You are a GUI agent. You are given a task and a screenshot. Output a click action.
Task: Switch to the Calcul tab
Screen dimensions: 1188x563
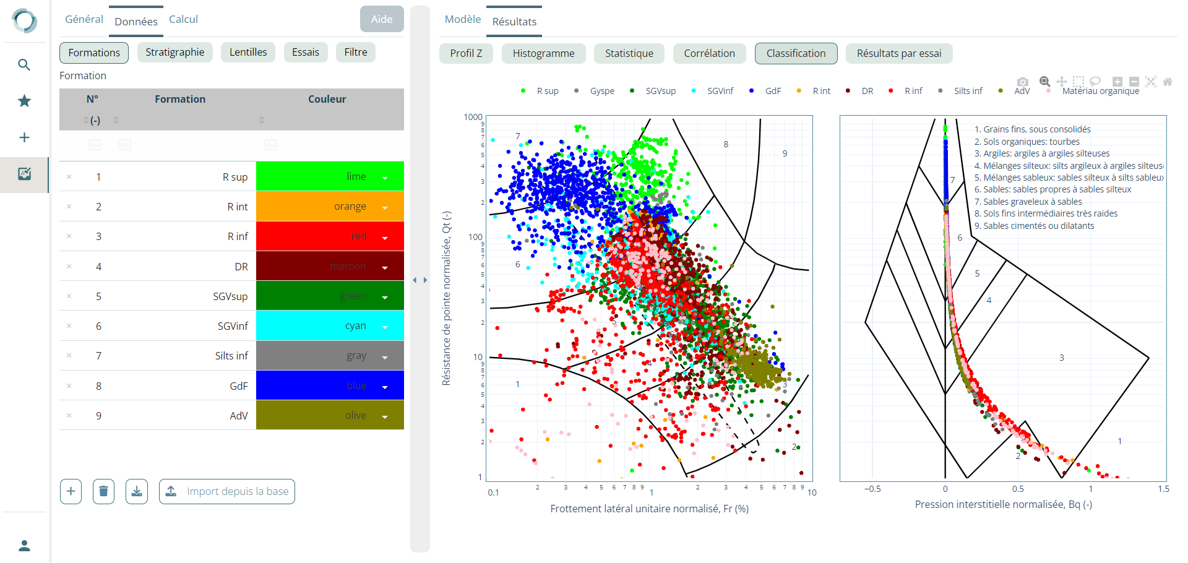(x=183, y=19)
